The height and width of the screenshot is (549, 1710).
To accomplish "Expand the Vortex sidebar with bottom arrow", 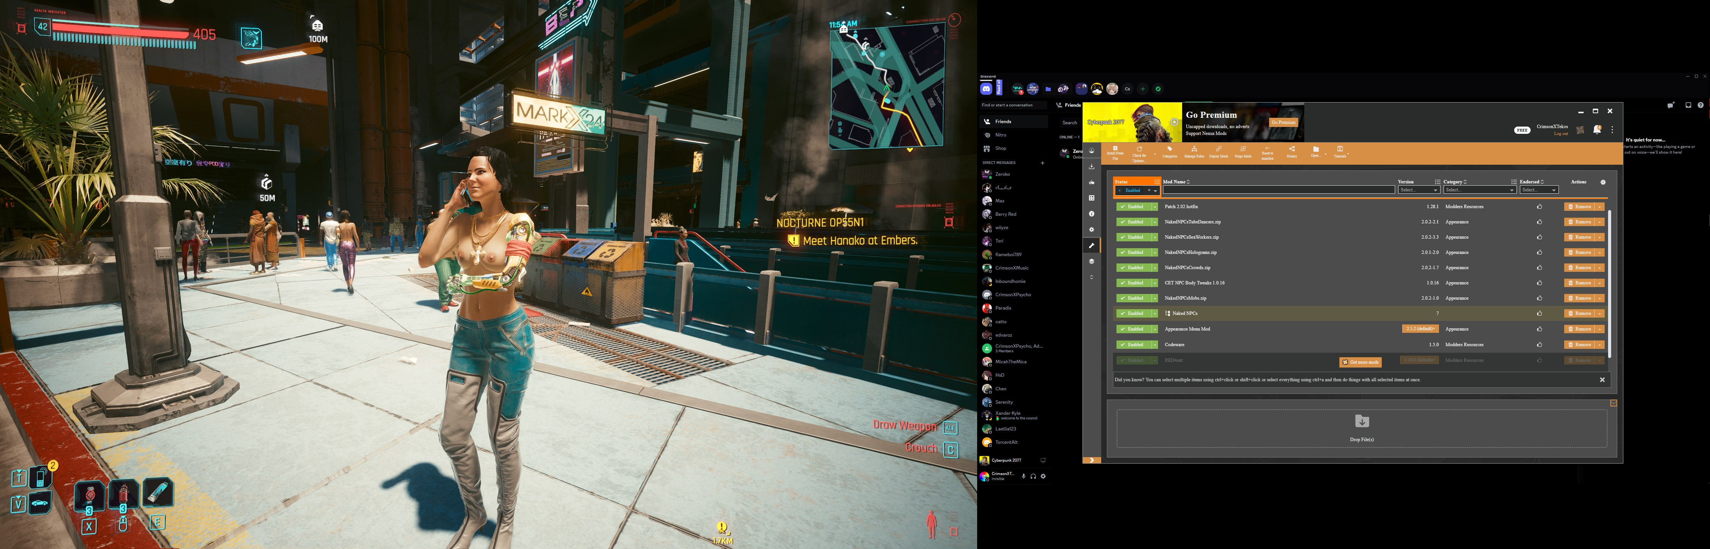I will (1091, 459).
